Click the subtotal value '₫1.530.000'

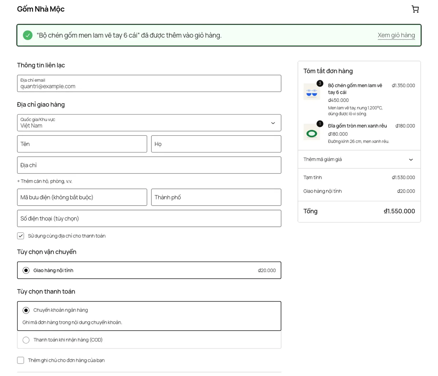coord(403,178)
